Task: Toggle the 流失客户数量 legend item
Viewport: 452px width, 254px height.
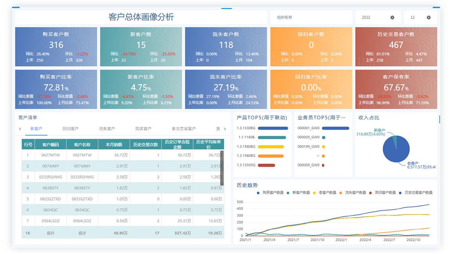Action: coord(352,192)
